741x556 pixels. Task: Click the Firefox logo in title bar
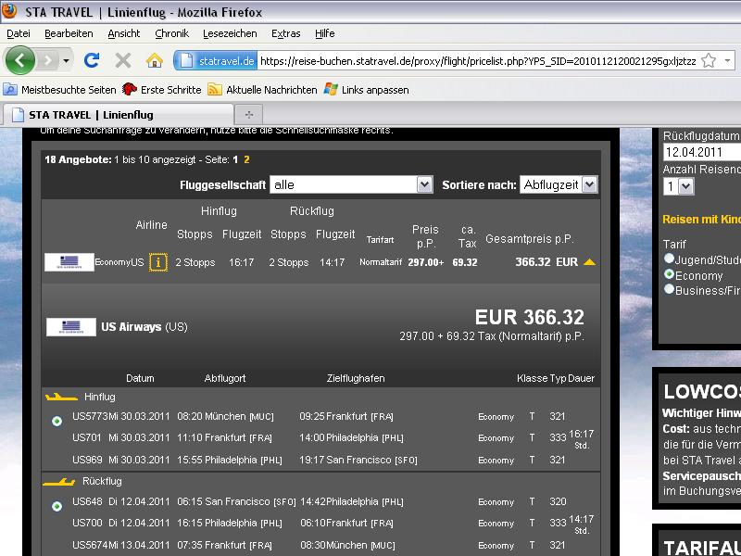pyautogui.click(x=9, y=11)
